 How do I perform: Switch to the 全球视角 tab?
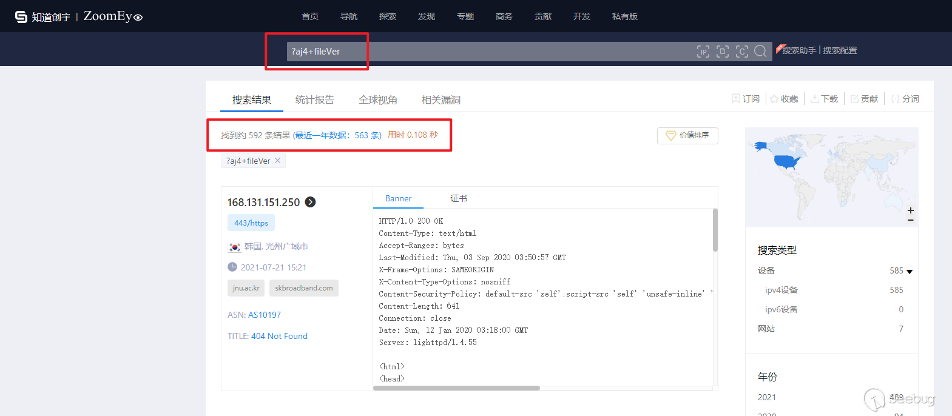pos(378,100)
